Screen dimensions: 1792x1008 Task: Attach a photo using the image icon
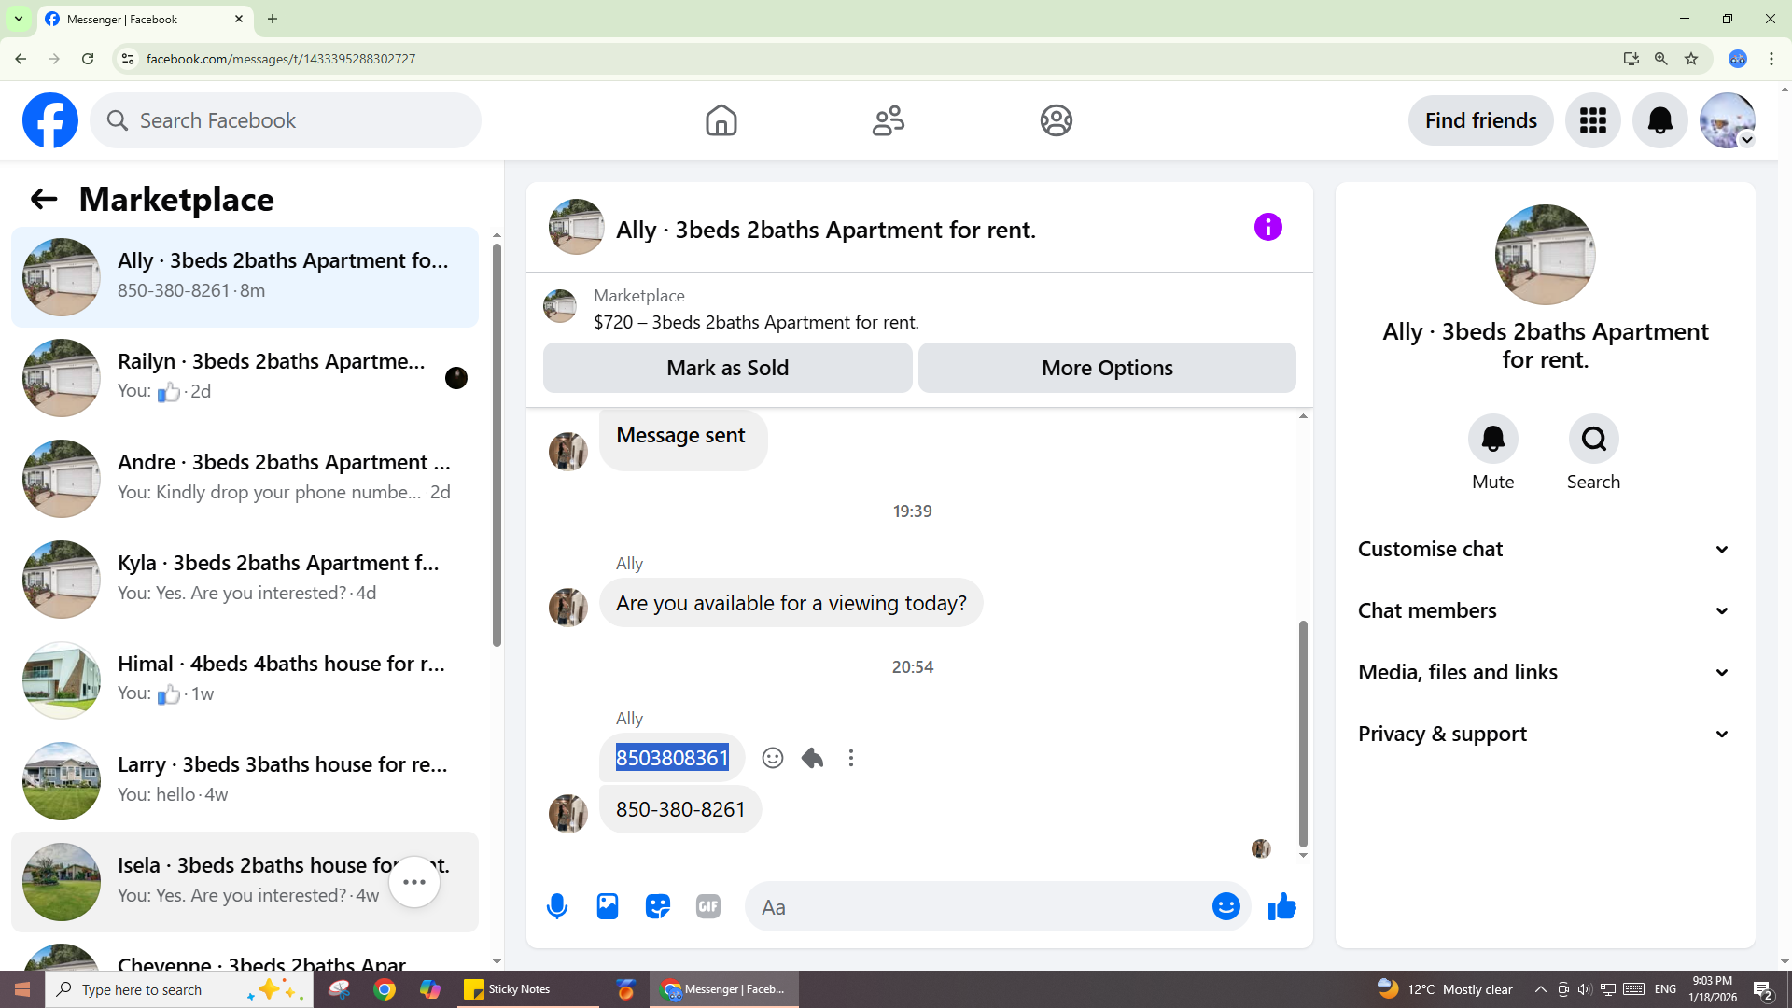tap(608, 906)
